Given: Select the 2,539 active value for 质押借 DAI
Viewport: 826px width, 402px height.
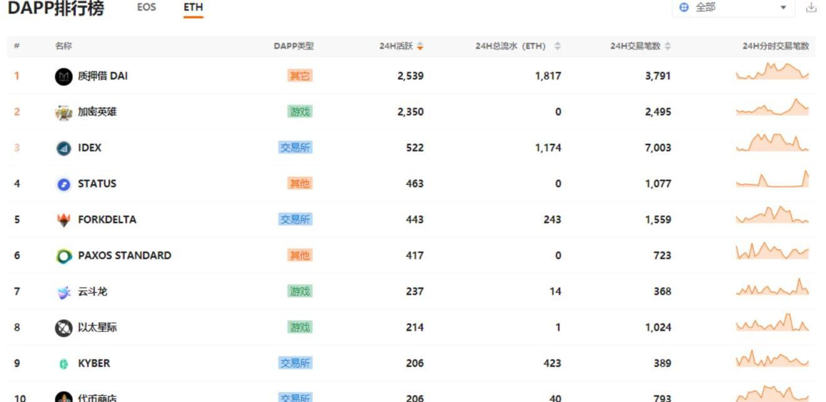Looking at the screenshot, I should (x=410, y=76).
